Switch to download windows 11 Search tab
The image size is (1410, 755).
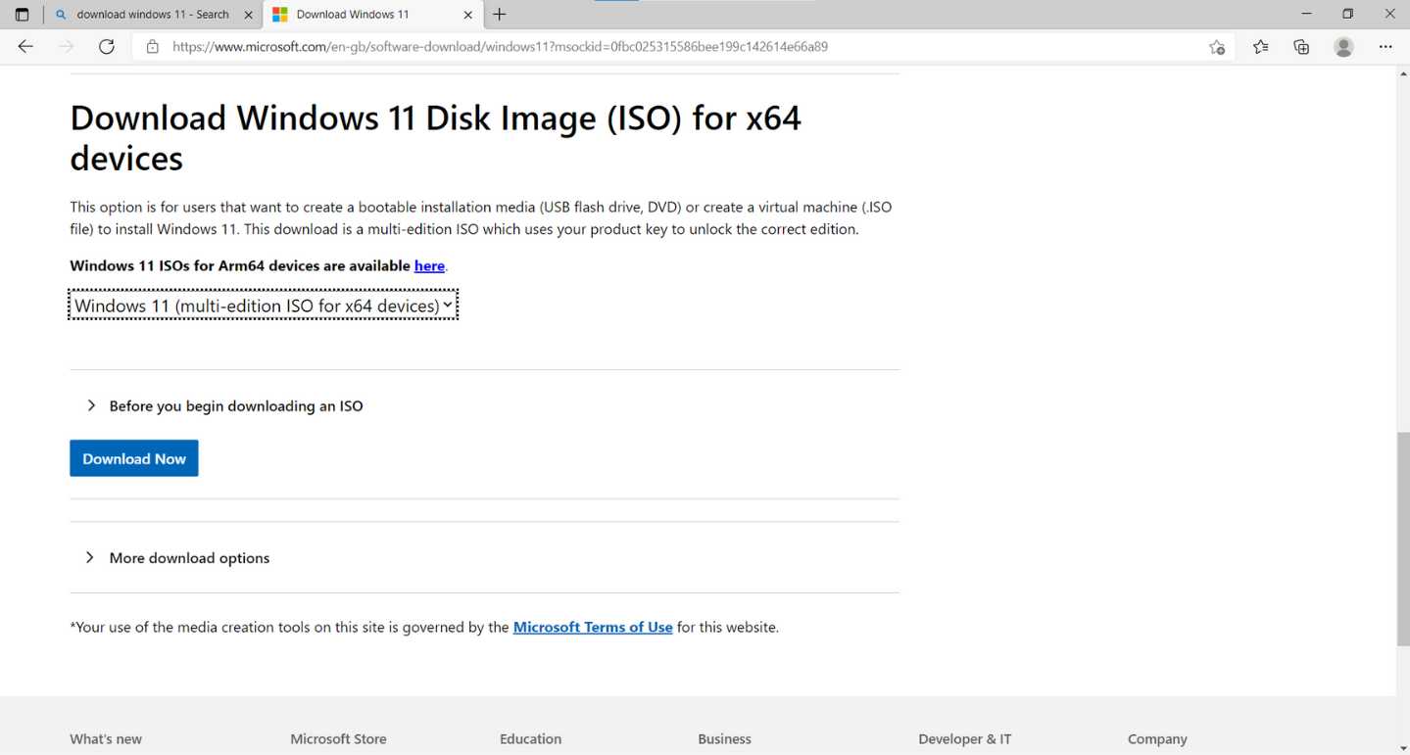[152, 15]
